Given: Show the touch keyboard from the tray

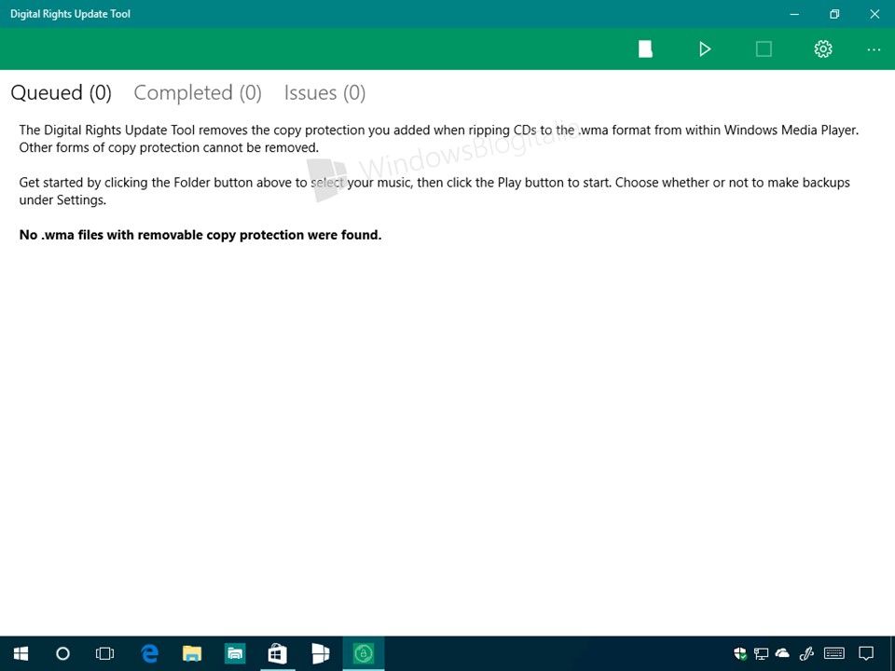Looking at the screenshot, I should click(x=834, y=653).
